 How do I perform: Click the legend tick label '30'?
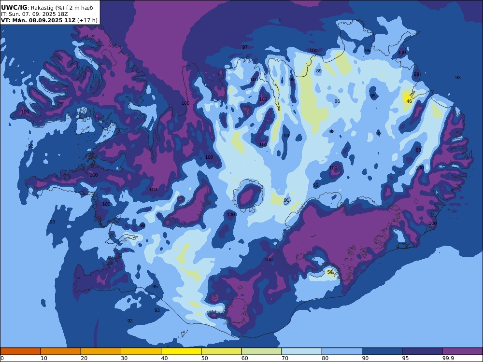(125, 358)
